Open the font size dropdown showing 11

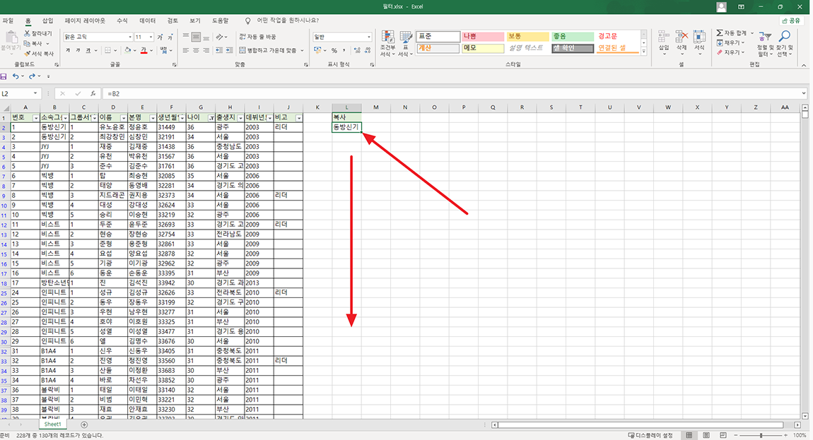151,37
